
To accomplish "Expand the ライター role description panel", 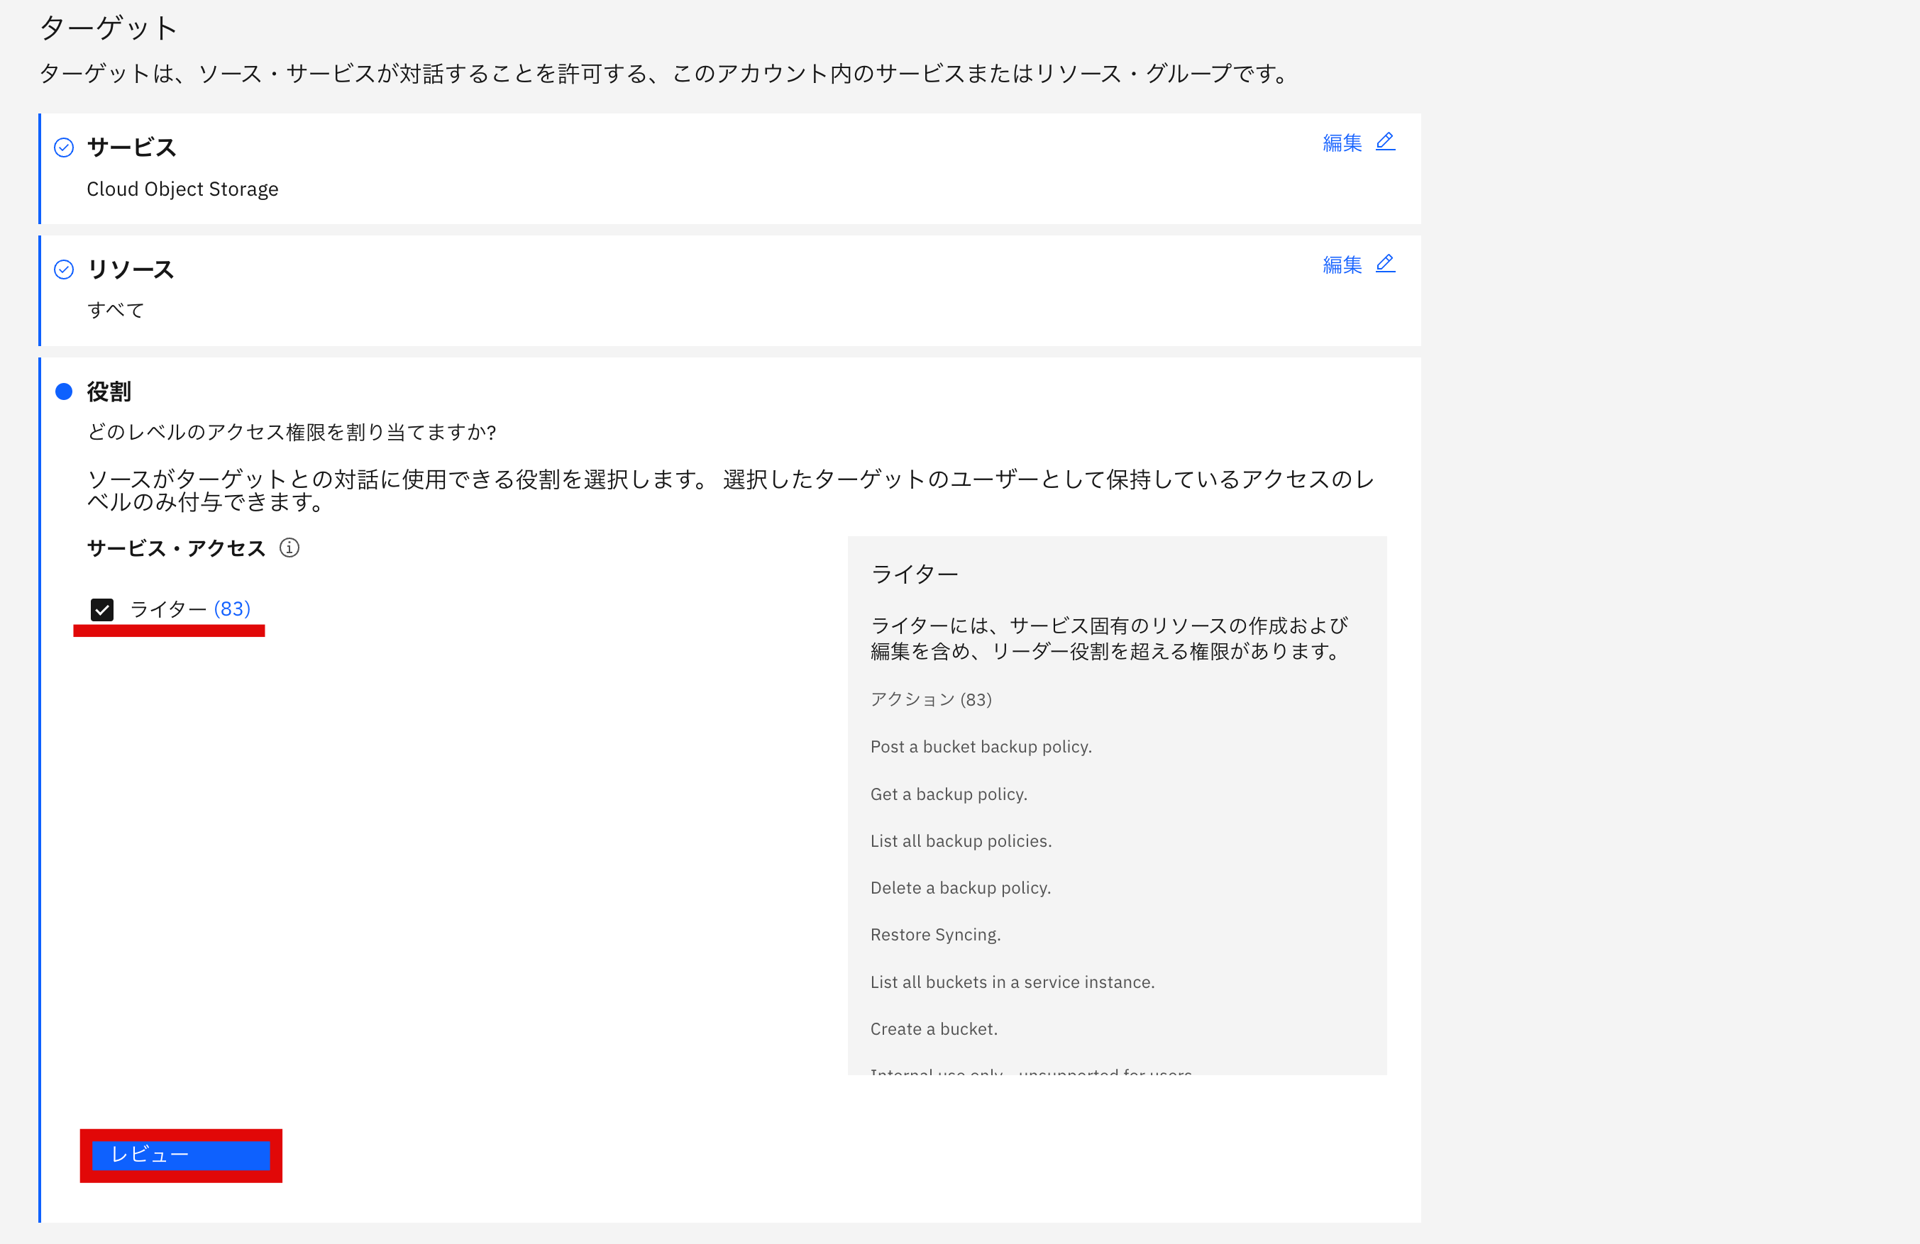I will pyautogui.click(x=915, y=573).
